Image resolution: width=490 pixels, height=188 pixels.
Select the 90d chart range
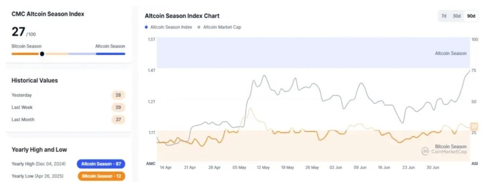click(471, 16)
